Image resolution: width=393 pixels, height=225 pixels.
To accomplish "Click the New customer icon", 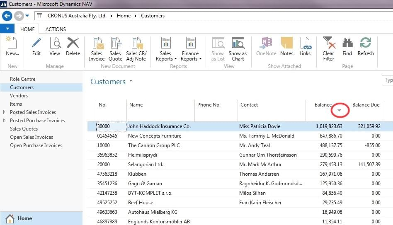I will tap(12, 43).
